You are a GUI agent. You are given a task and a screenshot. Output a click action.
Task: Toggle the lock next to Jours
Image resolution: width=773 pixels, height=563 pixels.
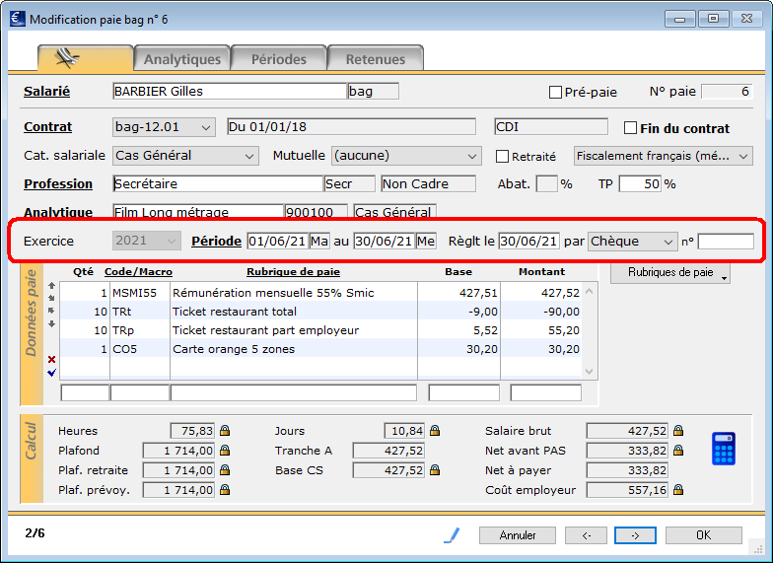(434, 430)
